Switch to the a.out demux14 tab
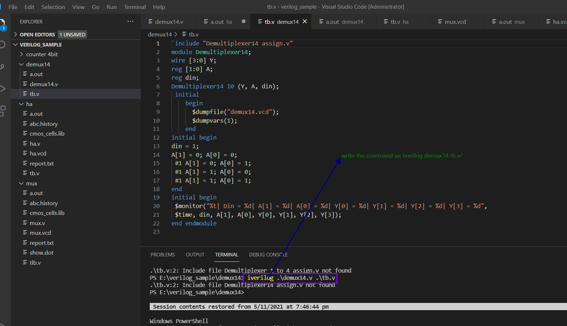The image size is (567, 326). (x=344, y=22)
